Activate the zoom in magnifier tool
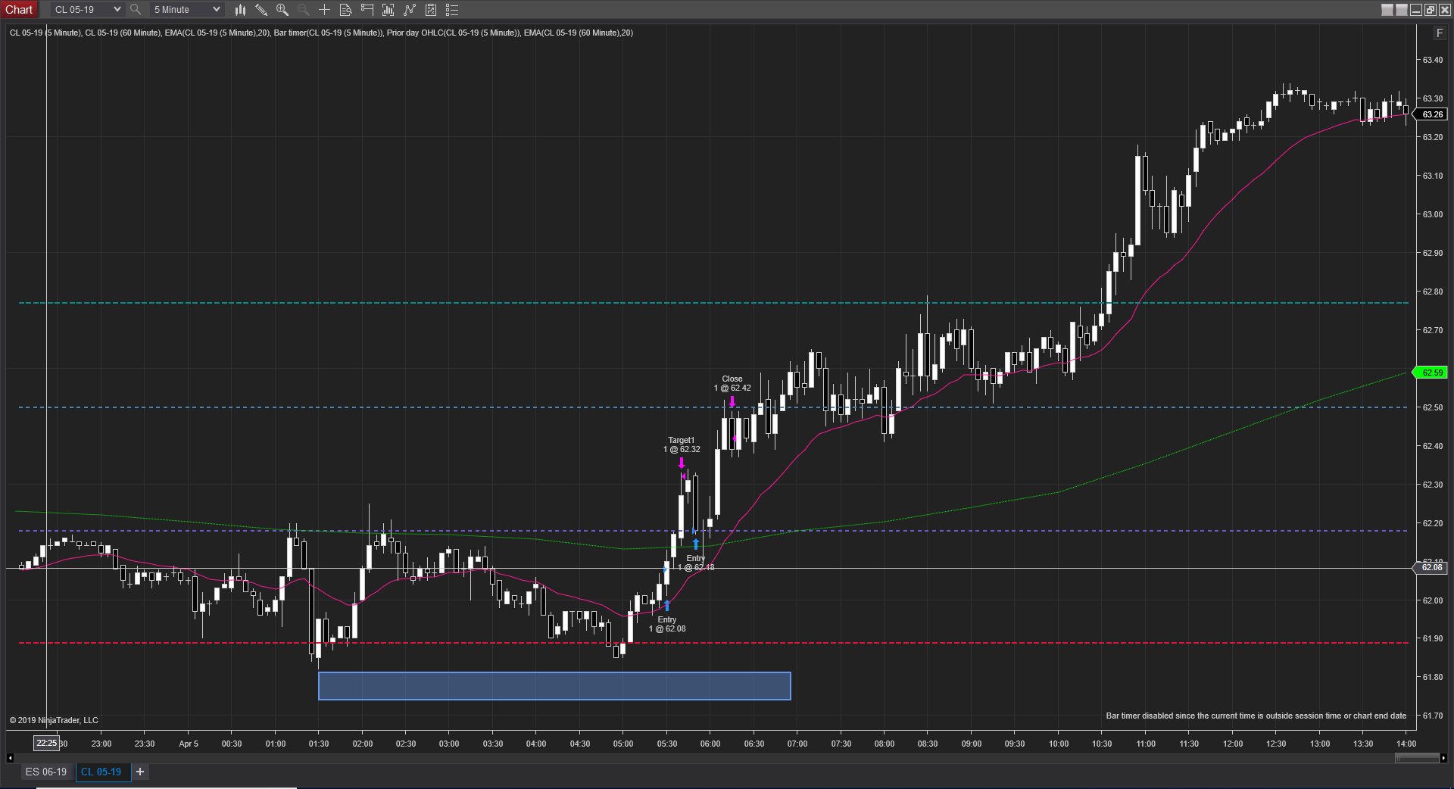 282,10
